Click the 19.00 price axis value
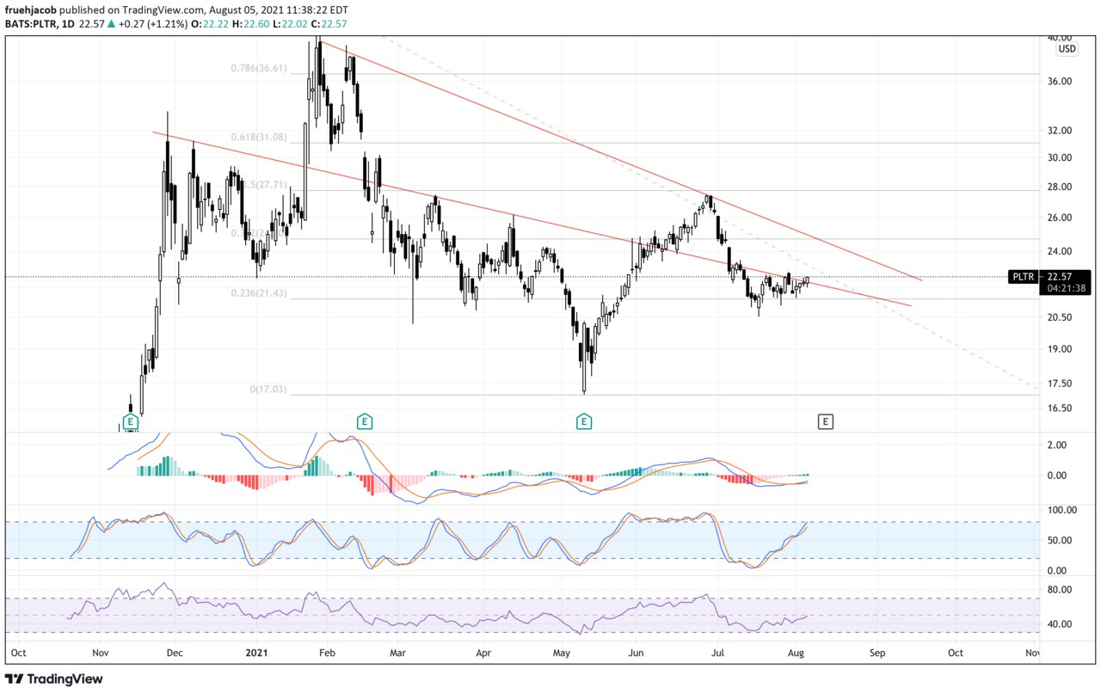 [x=1060, y=349]
